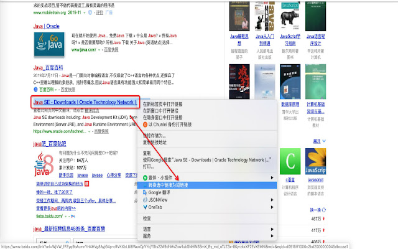Click the Java 8 tieba logo image
The height and width of the screenshot is (249, 398).
point(44,164)
